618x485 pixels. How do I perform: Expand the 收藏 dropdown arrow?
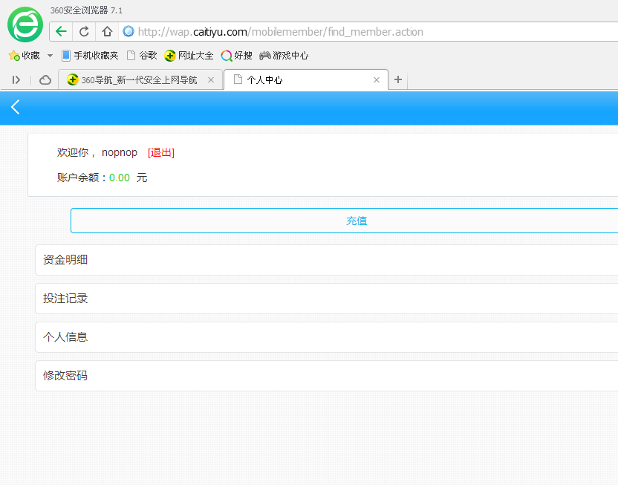(50, 56)
